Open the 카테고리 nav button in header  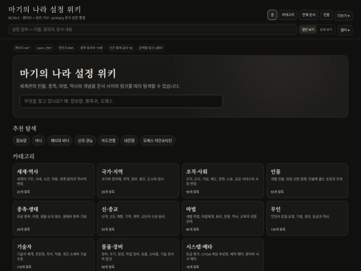287,15
